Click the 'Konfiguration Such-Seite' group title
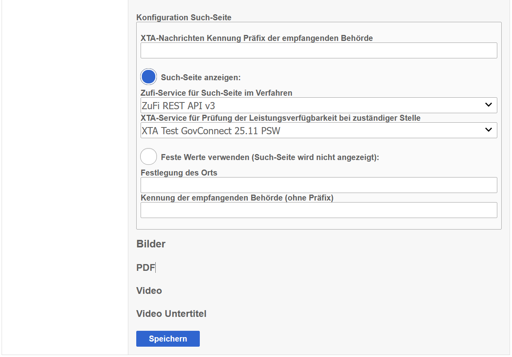Screen dimensions: 512x357 pyautogui.click(x=184, y=17)
